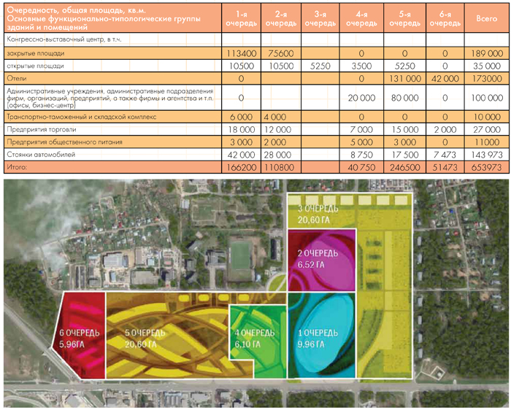Click the 'Предприятия торговли' row label

point(42,129)
